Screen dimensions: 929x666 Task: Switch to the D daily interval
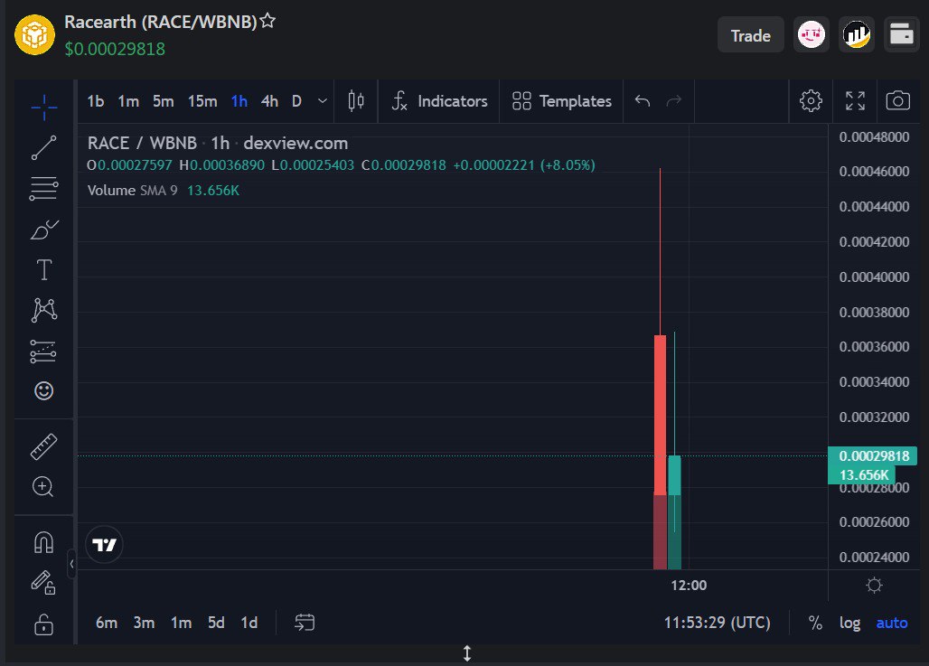(x=296, y=101)
